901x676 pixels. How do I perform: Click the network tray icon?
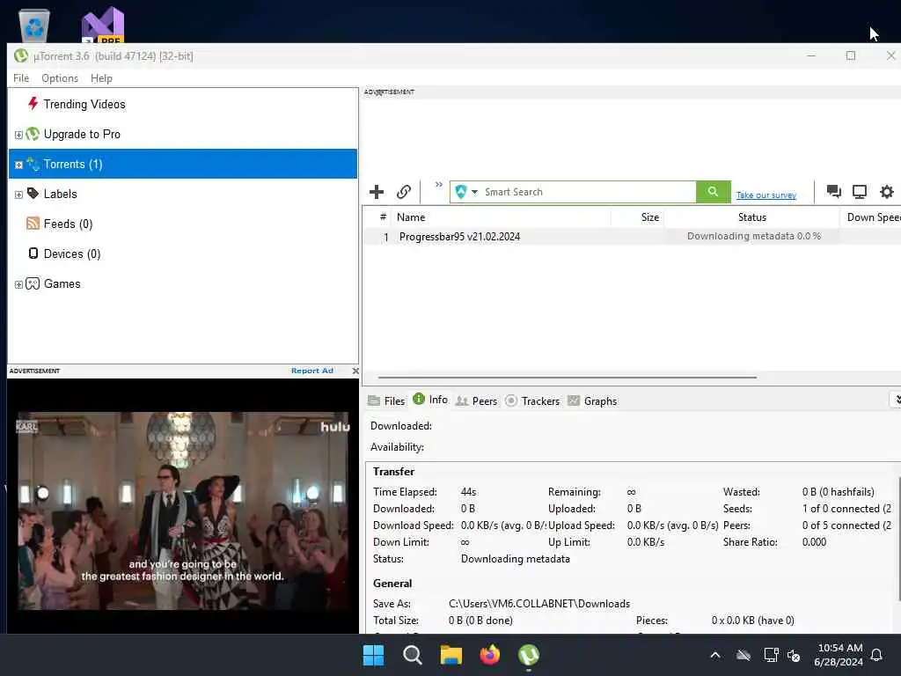tap(771, 655)
